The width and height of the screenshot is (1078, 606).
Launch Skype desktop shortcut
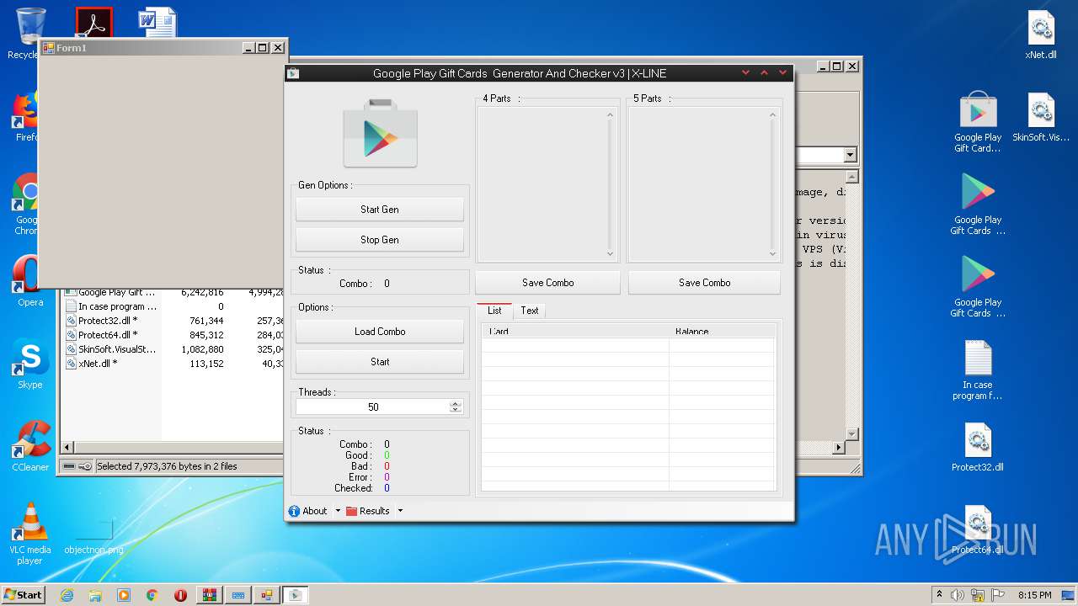(29, 364)
